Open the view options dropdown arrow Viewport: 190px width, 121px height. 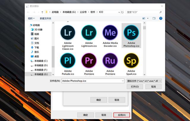click(x=148, y=18)
